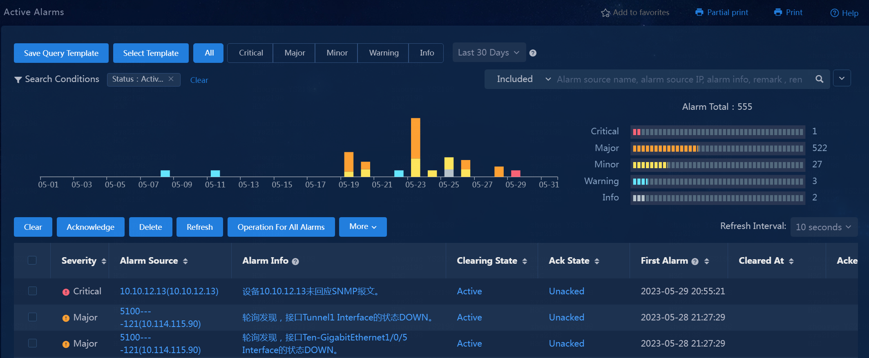Click the Major count progress bar
The width and height of the screenshot is (869, 358).
pyautogui.click(x=717, y=149)
